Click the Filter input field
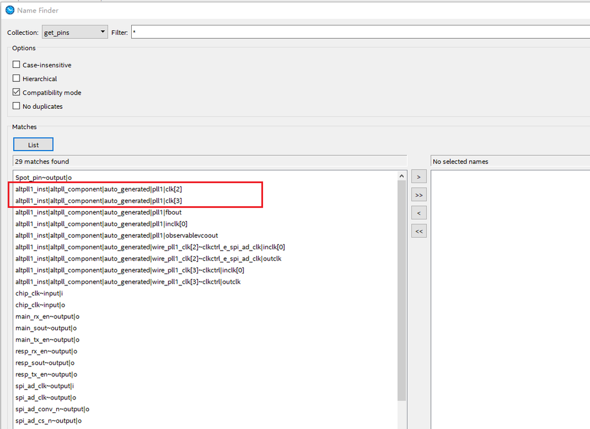This screenshot has width=590, height=429. 361,32
